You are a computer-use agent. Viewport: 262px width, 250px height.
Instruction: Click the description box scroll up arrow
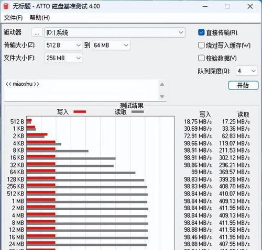pos(162,85)
